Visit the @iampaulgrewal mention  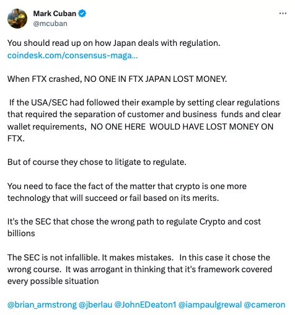(210, 304)
